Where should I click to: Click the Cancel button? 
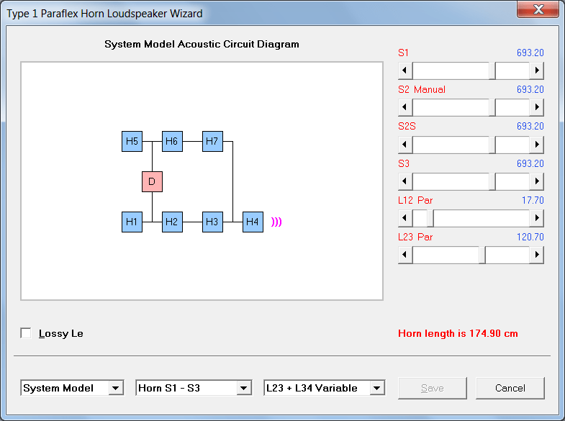point(510,388)
